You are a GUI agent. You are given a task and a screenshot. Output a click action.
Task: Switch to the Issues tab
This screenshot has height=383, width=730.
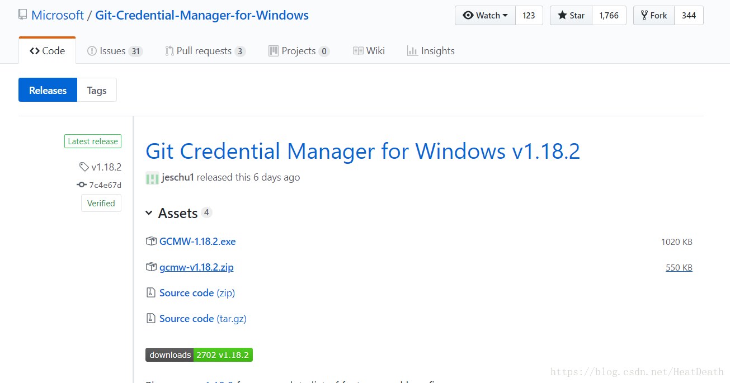[115, 51]
